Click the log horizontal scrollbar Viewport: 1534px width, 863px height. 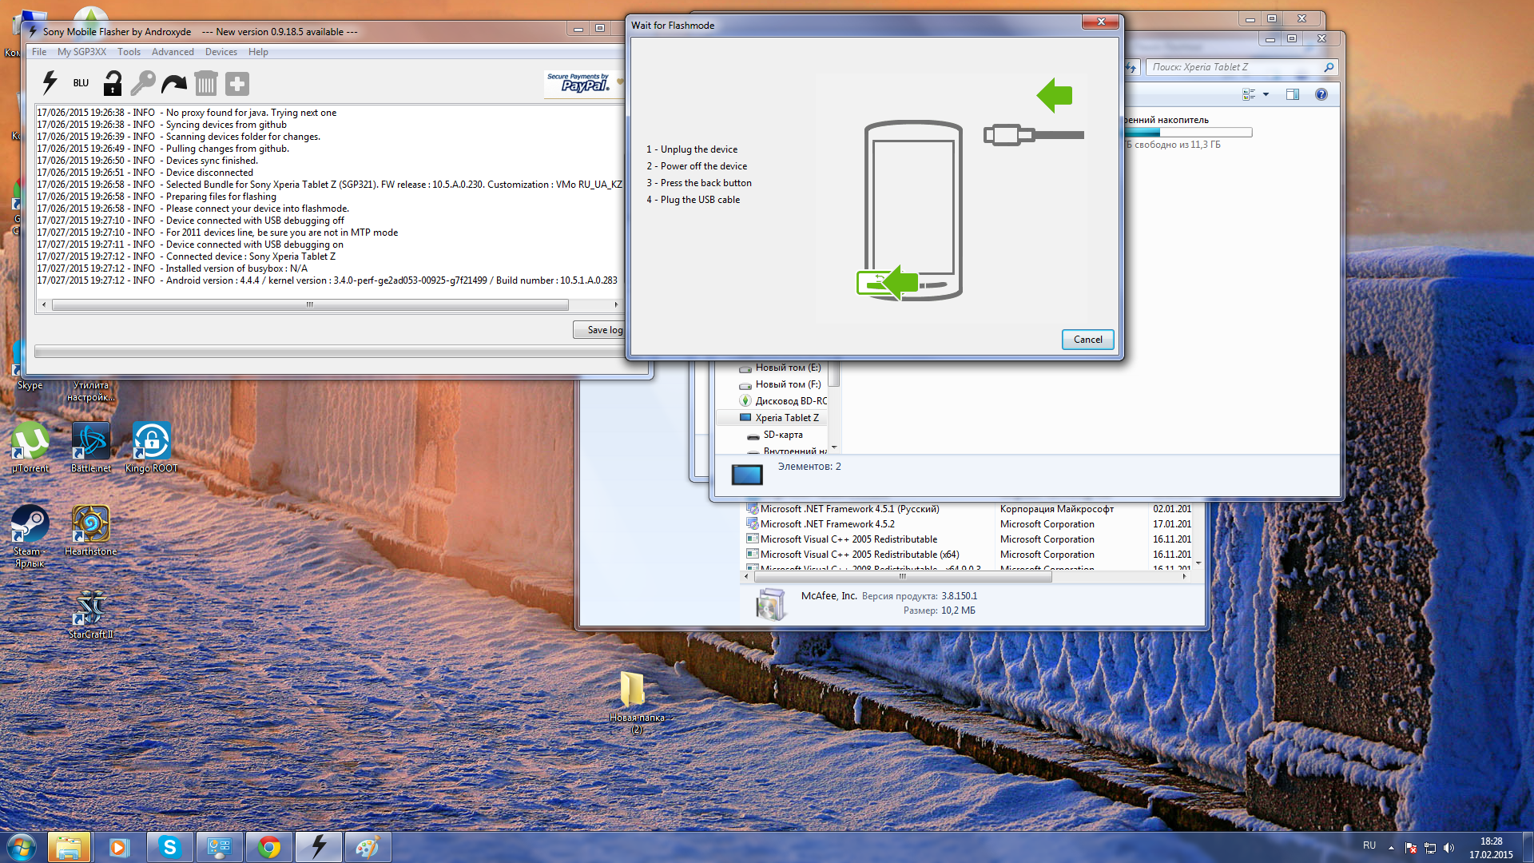pyautogui.click(x=310, y=304)
